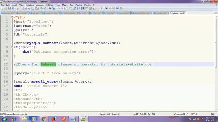Click the Save All toolbar icon
The width and height of the screenshot is (218, 122).
point(13,8)
